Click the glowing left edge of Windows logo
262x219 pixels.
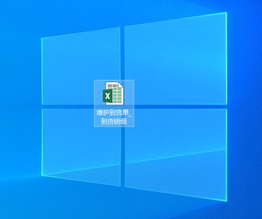(x=42, y=107)
